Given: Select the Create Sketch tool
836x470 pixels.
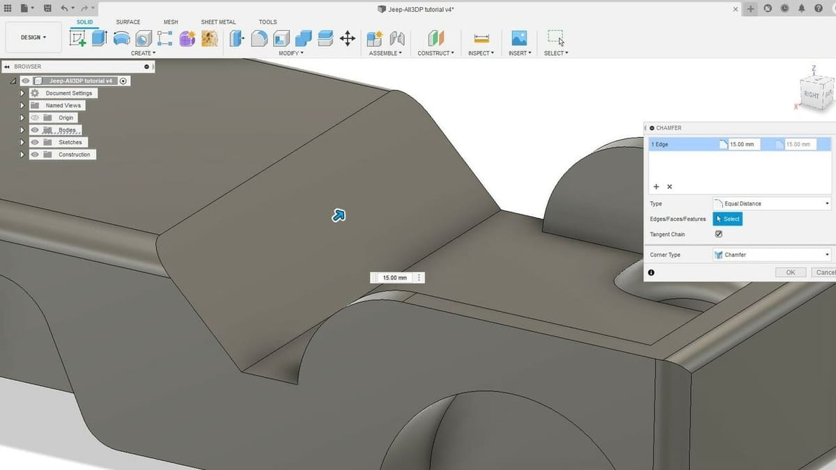Looking at the screenshot, I should 78,38.
